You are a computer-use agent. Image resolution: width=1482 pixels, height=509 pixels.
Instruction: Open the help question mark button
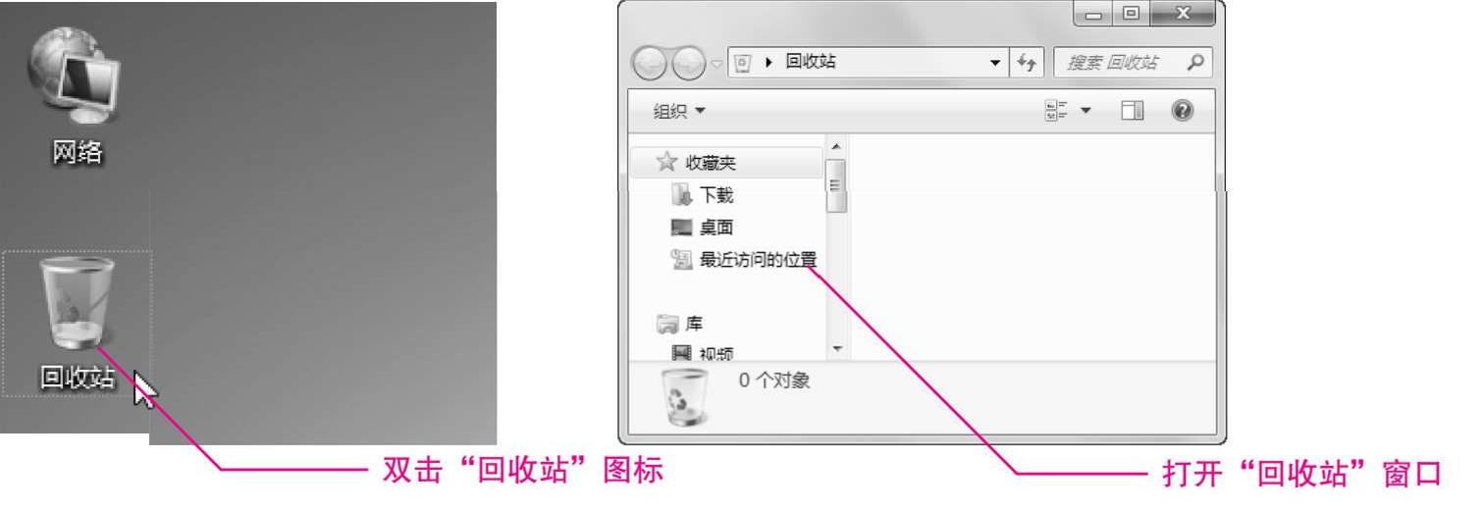[1183, 112]
